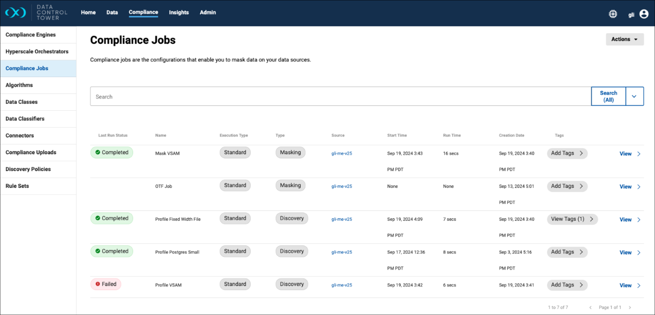
Task: Click the Completed status badge for Mask VSAM
Action: point(112,153)
